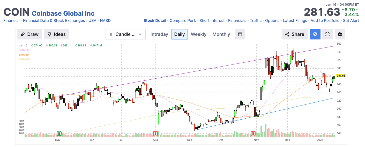Click the Coinbase Global Inc company name
Screen dimensions: 365x147
[63, 13]
